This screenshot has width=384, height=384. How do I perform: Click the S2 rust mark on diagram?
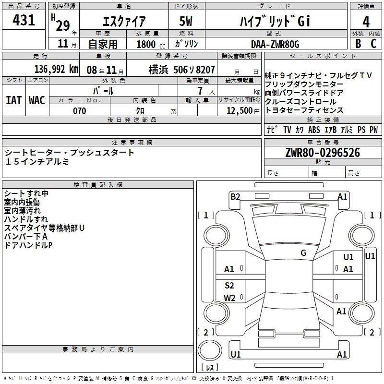point(229,285)
